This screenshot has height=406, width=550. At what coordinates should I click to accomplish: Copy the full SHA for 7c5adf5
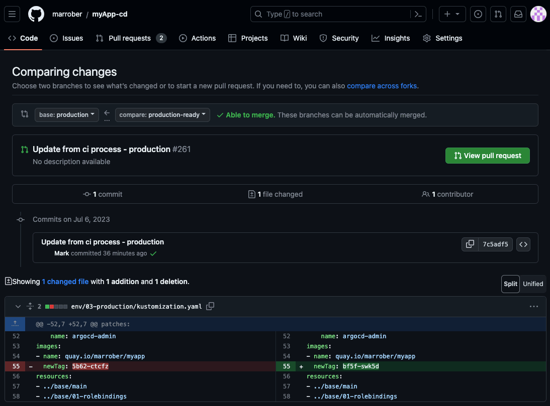pyautogui.click(x=470, y=244)
